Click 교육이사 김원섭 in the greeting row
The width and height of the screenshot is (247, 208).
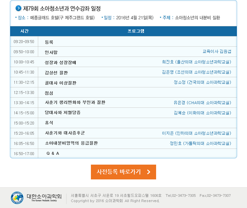click(217, 52)
